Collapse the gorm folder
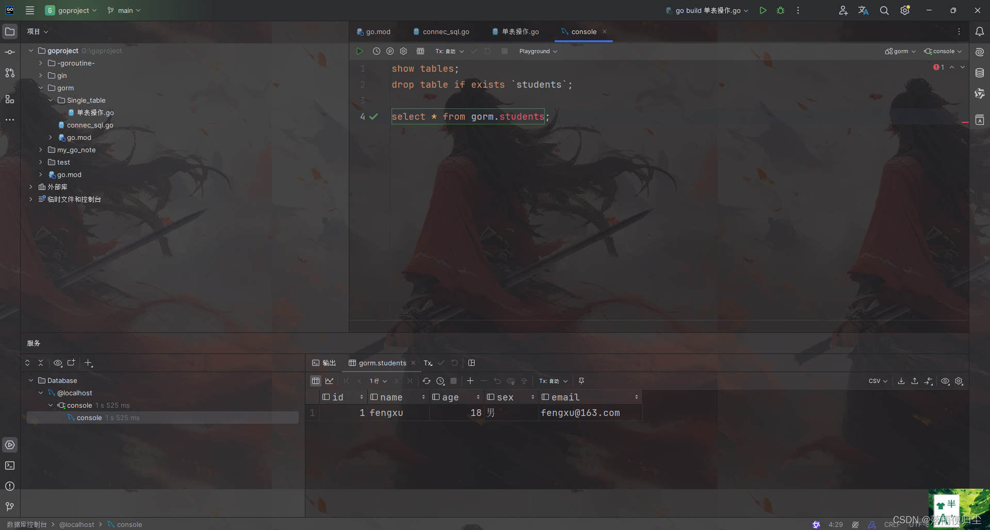The image size is (990, 530). tap(41, 88)
